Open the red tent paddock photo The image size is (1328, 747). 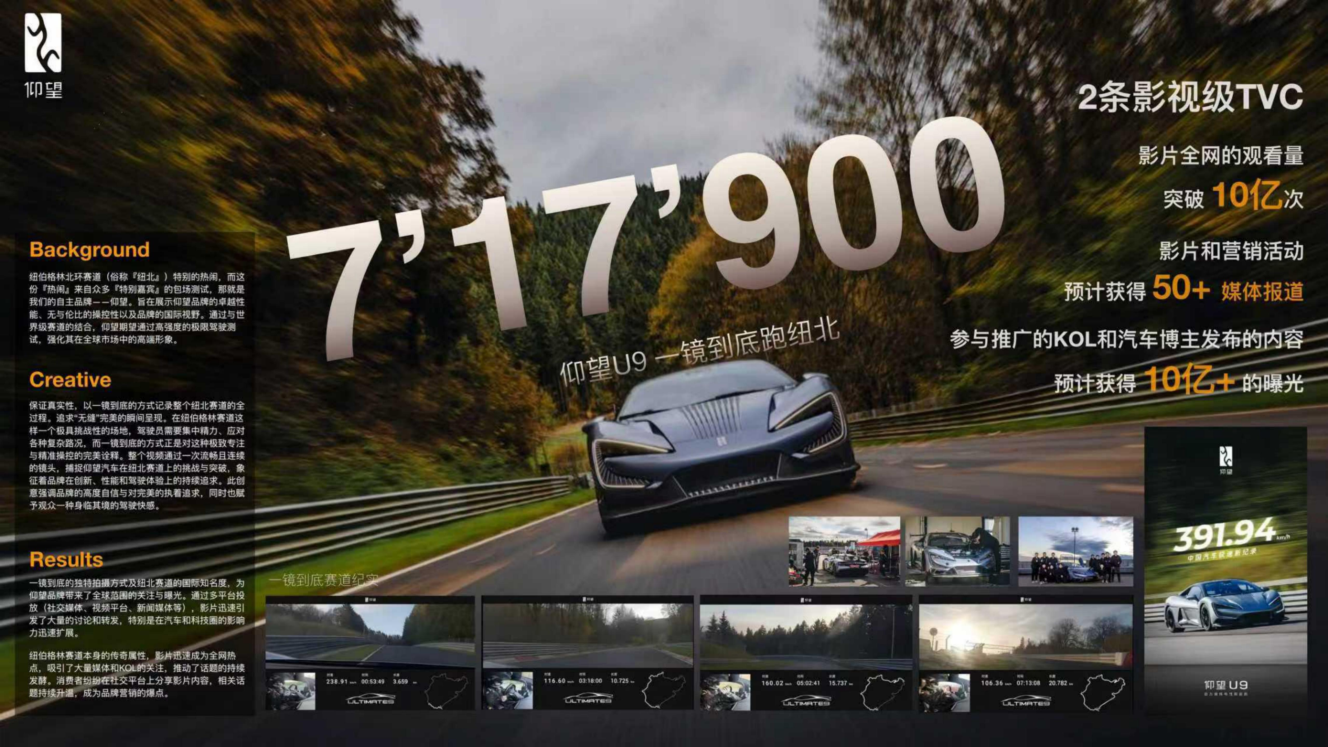coord(845,551)
